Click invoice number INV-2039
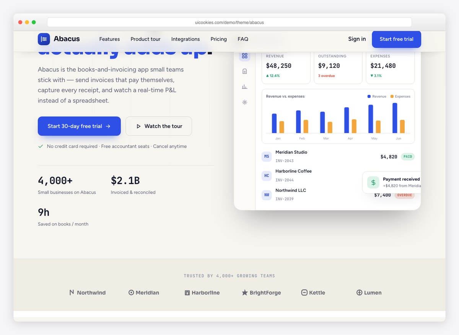Image resolution: width=459 pixels, height=335 pixels. [x=285, y=199]
